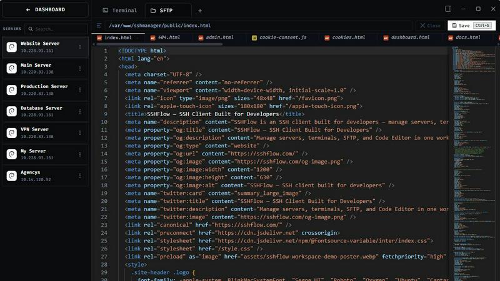The height and width of the screenshot is (281, 500).
Task: Click ".site-header .logo" selector on line 29
Action: tap(160, 272)
